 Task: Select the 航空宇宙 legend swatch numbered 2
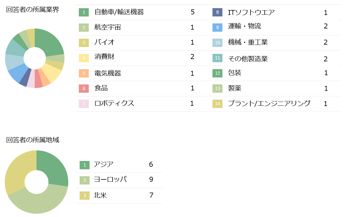point(84,28)
